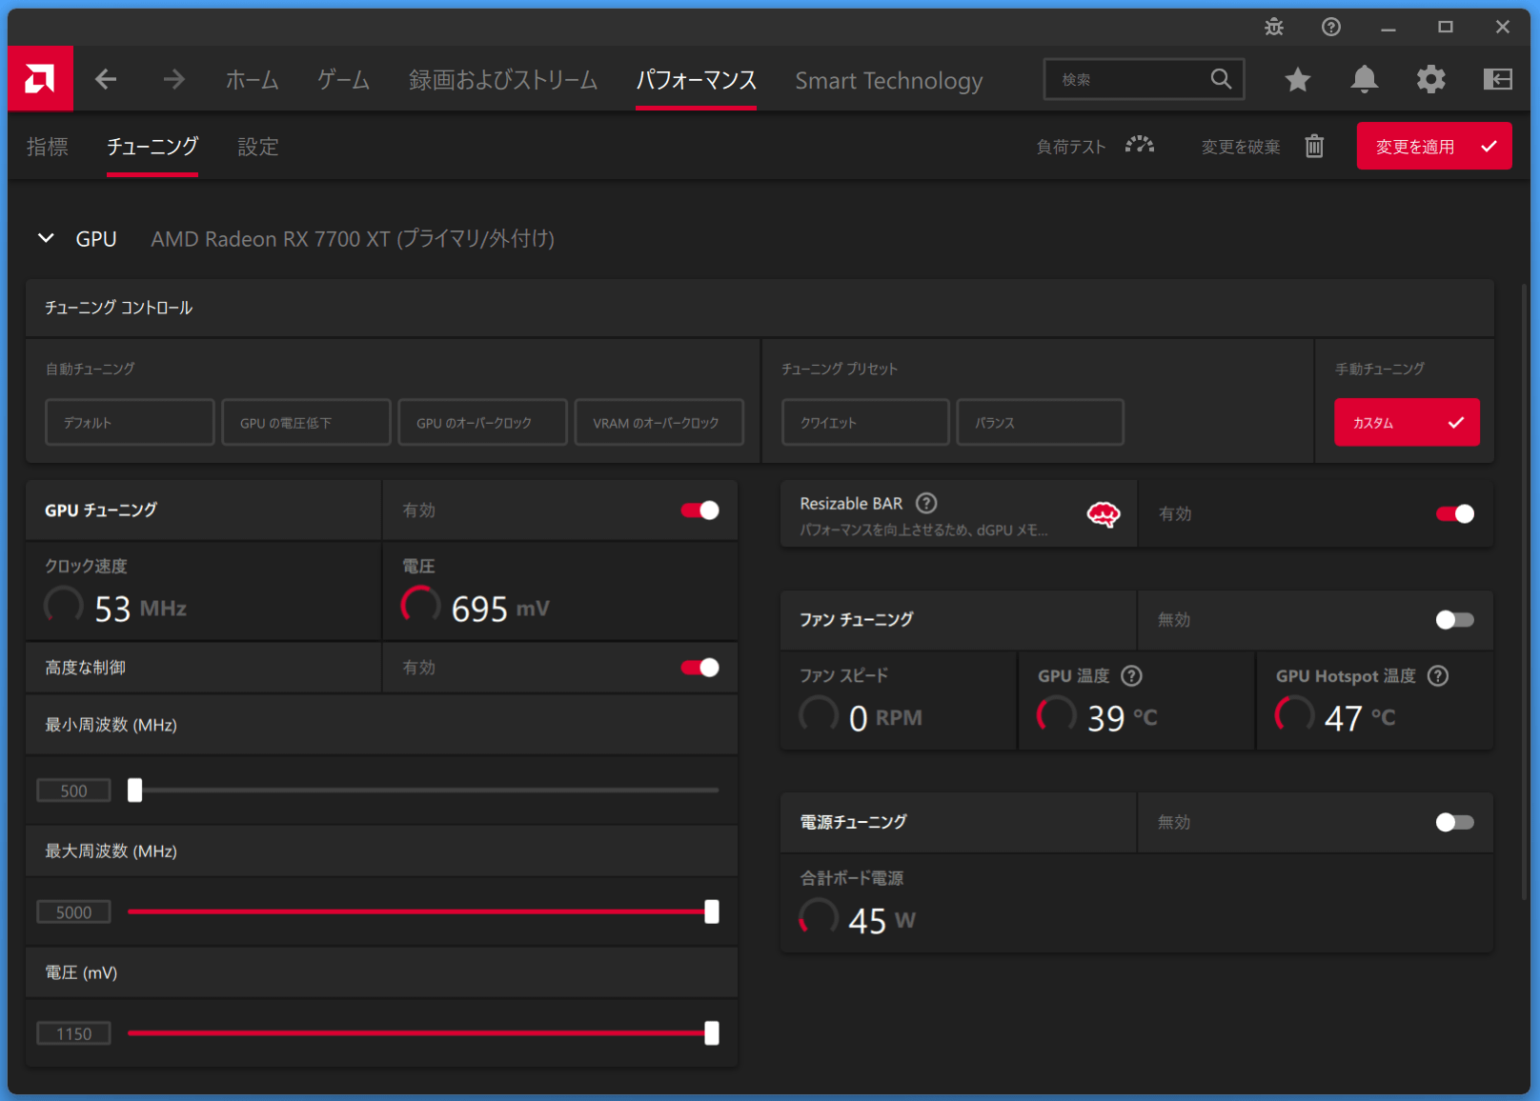Click the 負荷テスト label
The width and height of the screenshot is (1540, 1101).
1071,147
